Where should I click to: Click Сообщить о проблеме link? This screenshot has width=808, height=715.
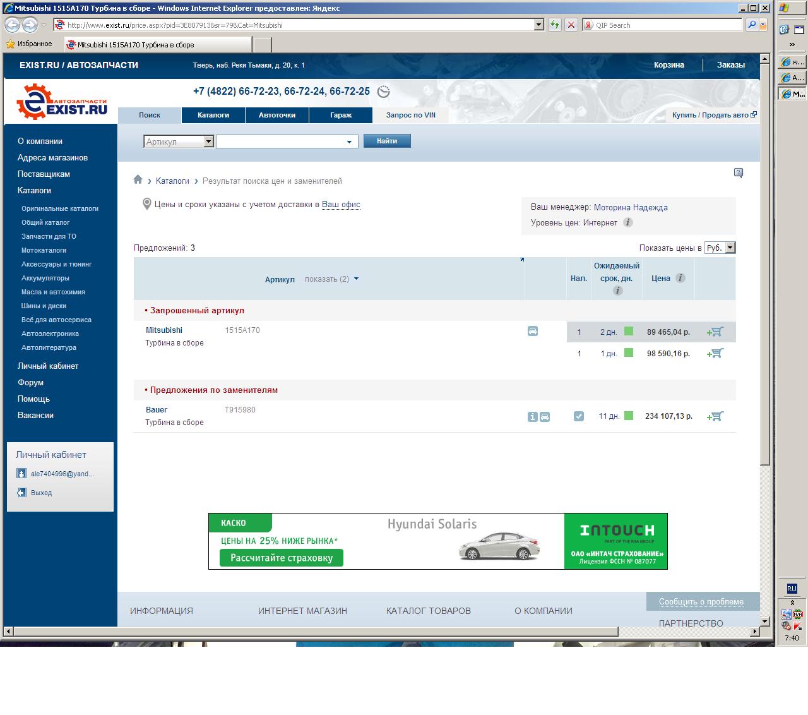(701, 602)
